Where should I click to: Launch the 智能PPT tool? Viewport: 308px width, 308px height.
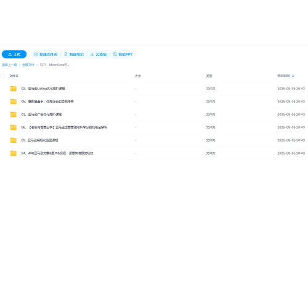(123, 54)
